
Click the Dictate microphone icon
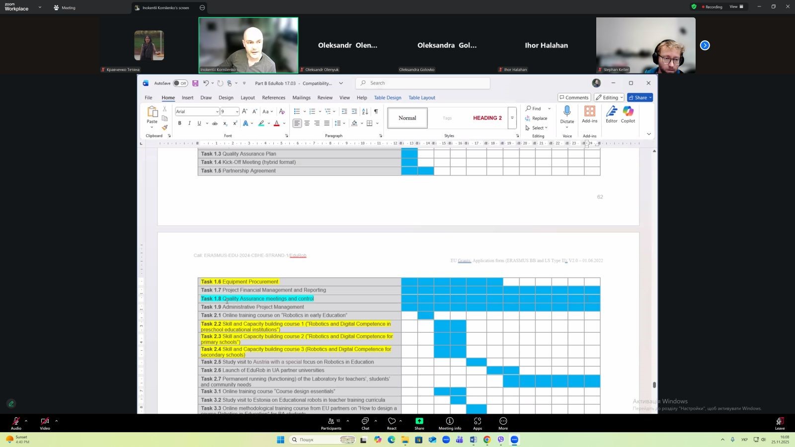(567, 111)
